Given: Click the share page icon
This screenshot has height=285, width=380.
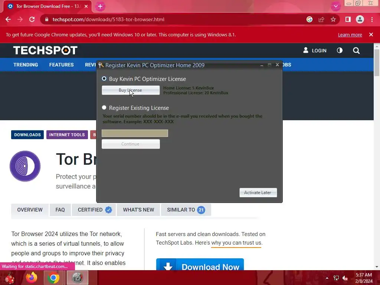Looking at the screenshot, I should (321, 19).
